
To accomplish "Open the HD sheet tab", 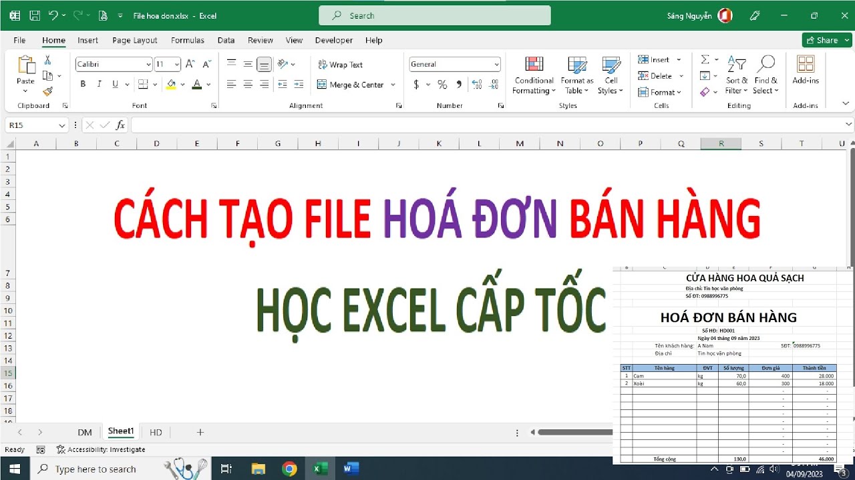I will click(156, 432).
